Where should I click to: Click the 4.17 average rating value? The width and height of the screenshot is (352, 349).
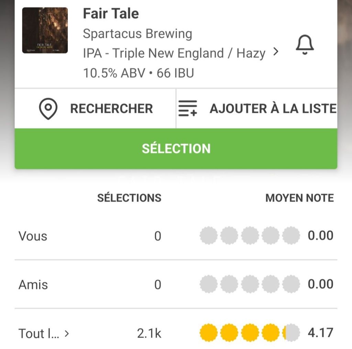320,333
